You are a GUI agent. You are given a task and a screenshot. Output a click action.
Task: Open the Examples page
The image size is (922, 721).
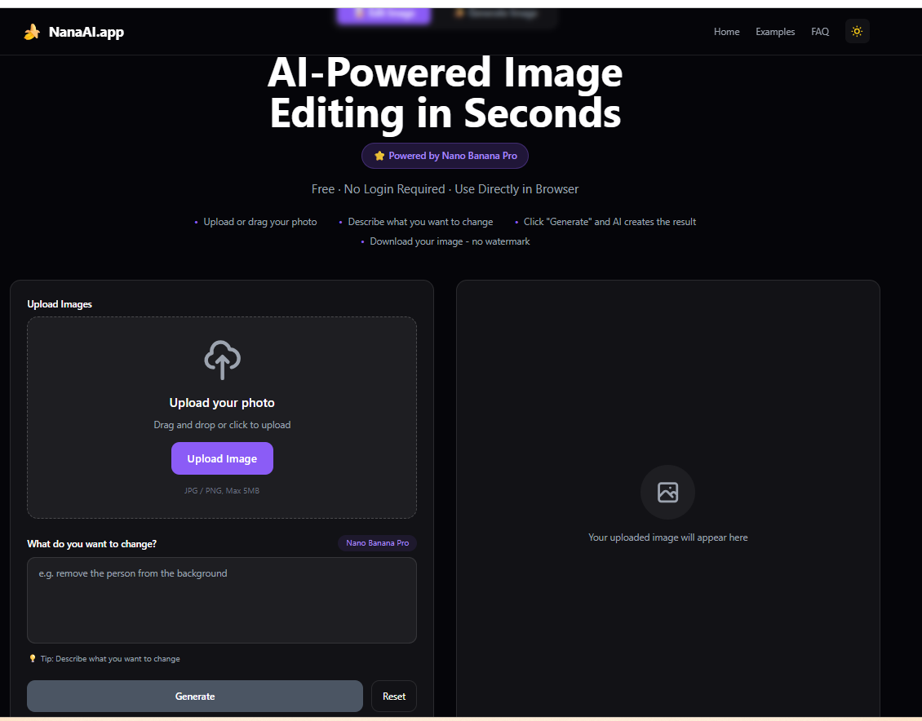click(774, 32)
